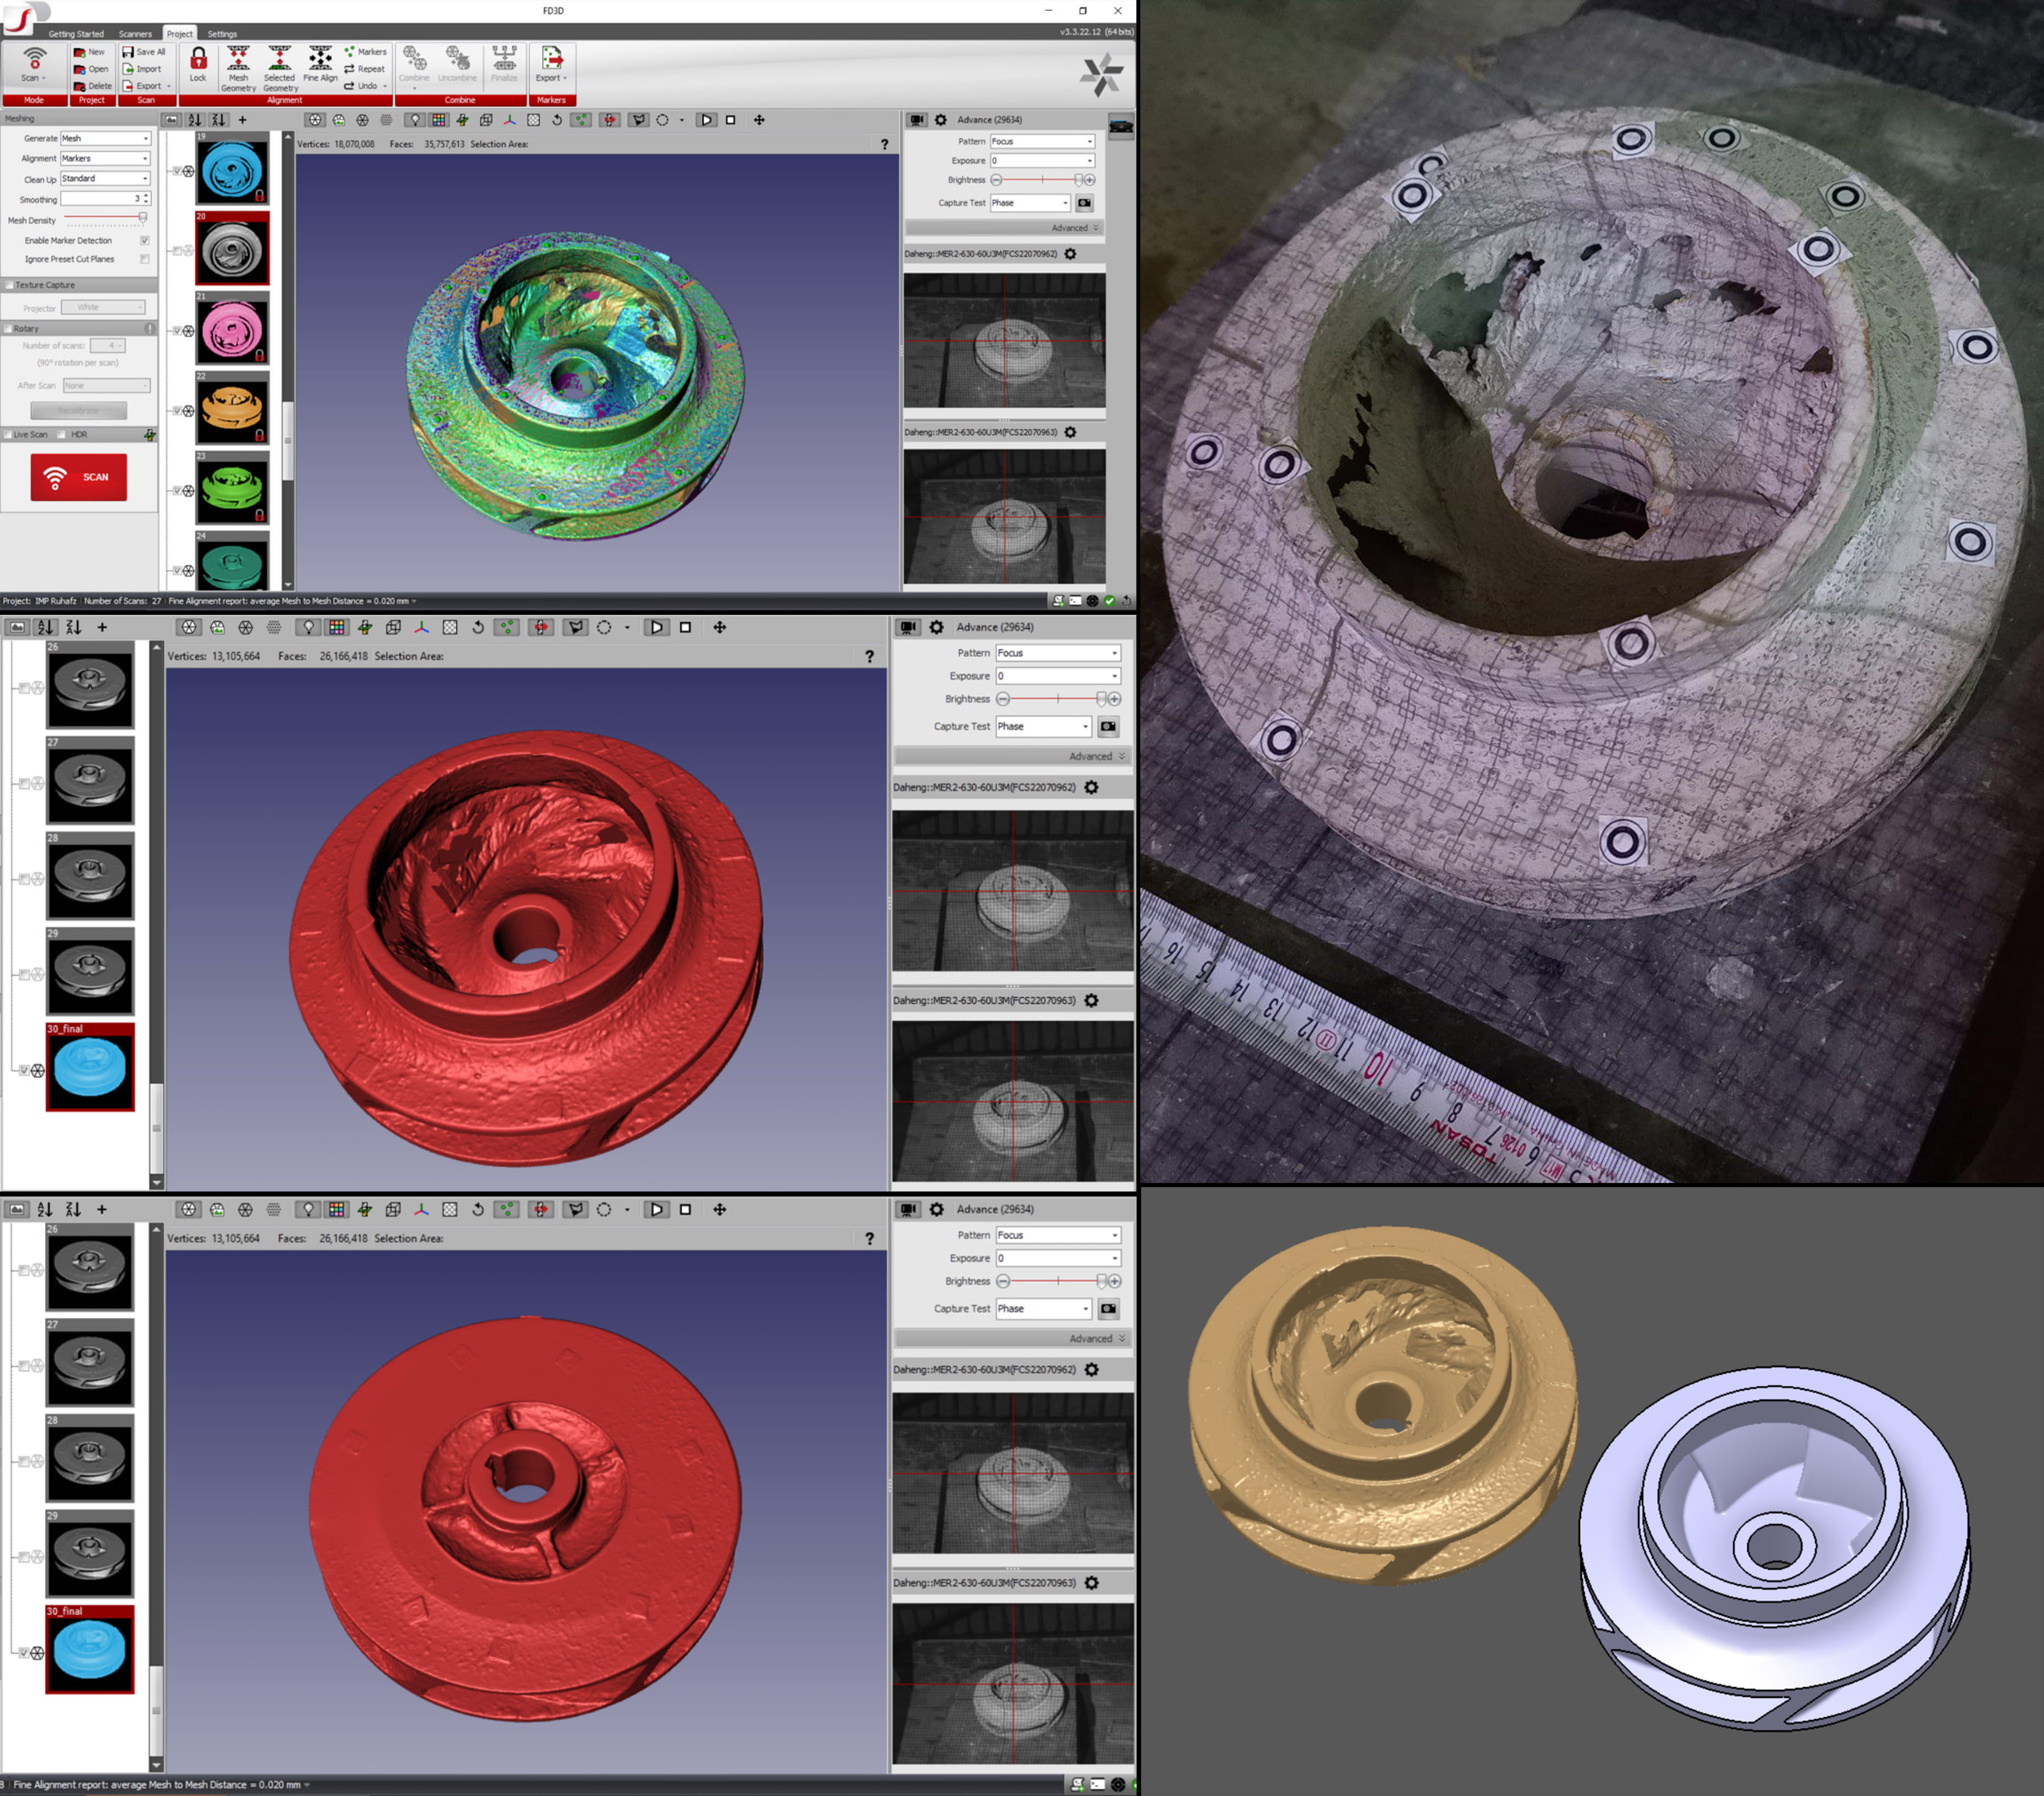2044x1796 pixels.
Task: Click the colored grid icon in the top window toolbar
Action: (439, 120)
